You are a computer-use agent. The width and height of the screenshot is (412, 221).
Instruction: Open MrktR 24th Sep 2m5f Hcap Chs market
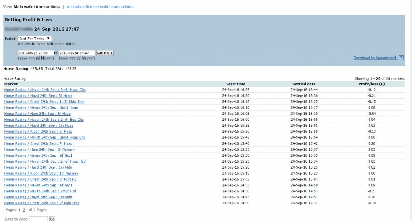click(45, 137)
